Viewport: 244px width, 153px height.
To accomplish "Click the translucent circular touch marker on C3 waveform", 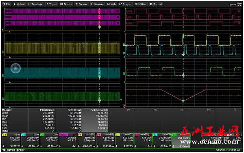I will [15, 68].
